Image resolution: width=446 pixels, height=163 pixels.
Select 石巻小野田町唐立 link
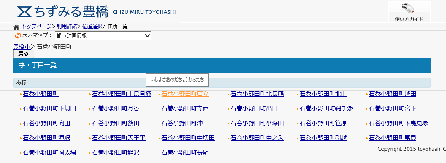point(185,94)
